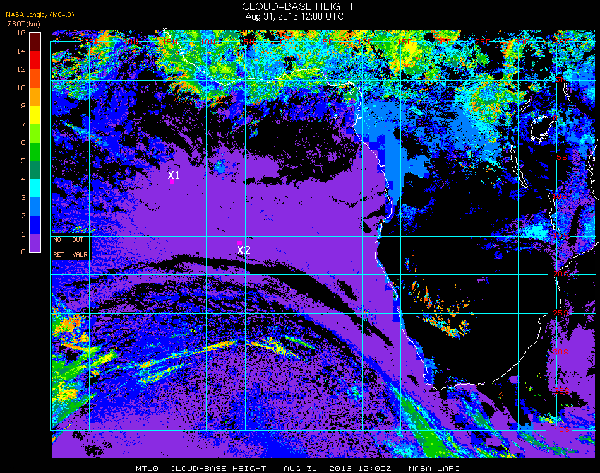Image resolution: width=600 pixels, height=473 pixels.
Task: Click the '0' value on the color scale
Action: coord(23,252)
